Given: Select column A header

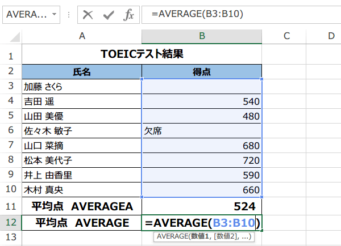Looking at the screenshot, I should (82, 36).
